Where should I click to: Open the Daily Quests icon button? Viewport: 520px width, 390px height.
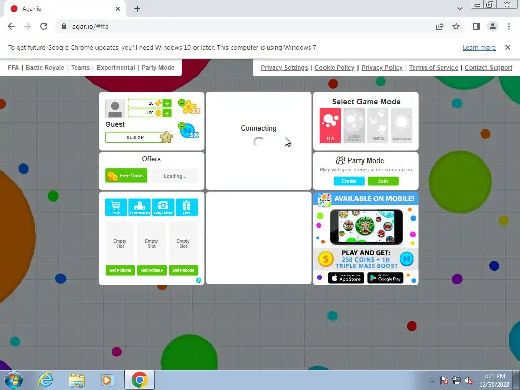(x=163, y=207)
